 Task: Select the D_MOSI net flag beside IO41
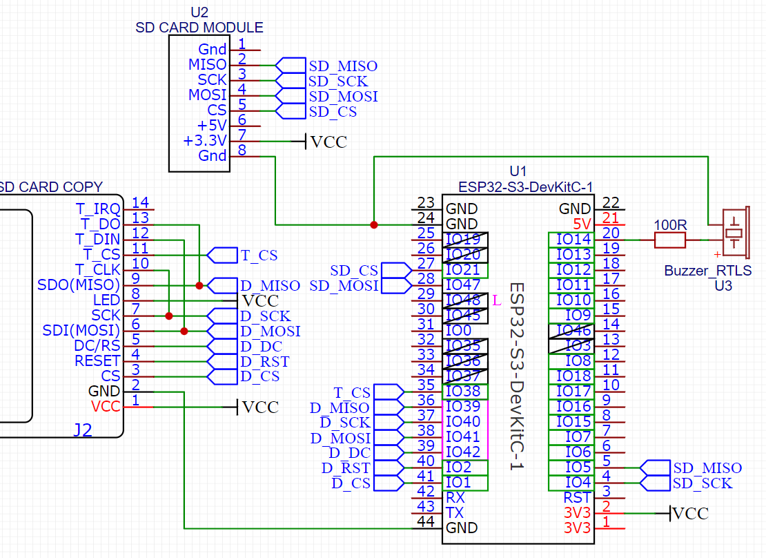[x=389, y=438]
